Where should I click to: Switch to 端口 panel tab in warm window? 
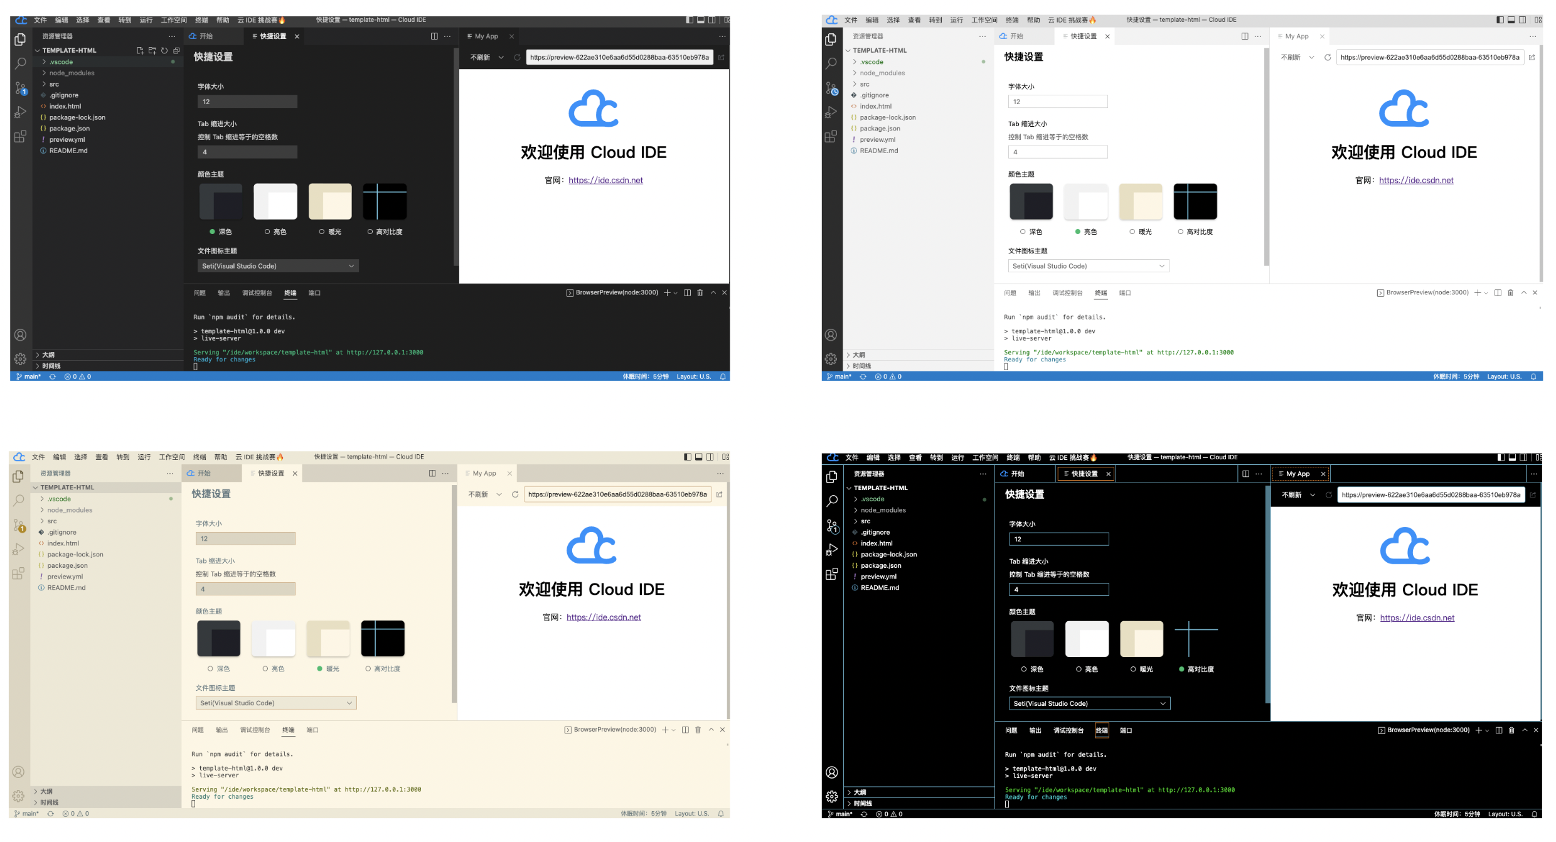click(x=312, y=730)
